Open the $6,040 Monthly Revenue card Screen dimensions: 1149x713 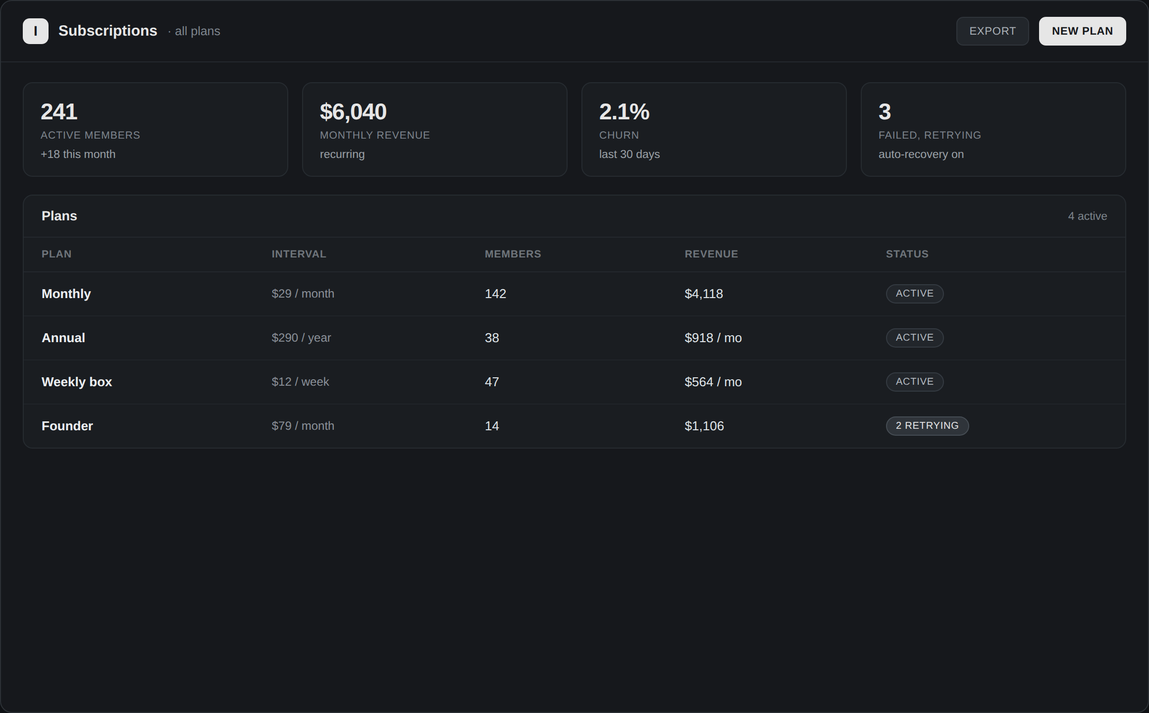(435, 129)
